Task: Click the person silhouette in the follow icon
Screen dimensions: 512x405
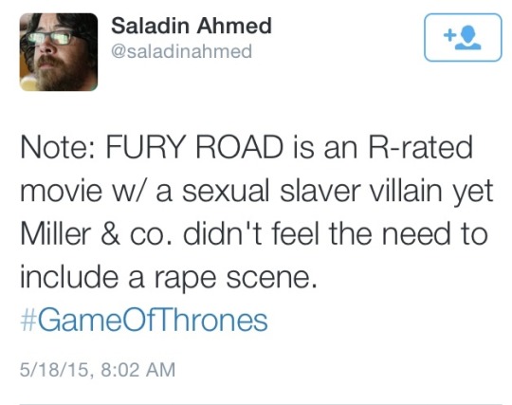Action: point(468,38)
